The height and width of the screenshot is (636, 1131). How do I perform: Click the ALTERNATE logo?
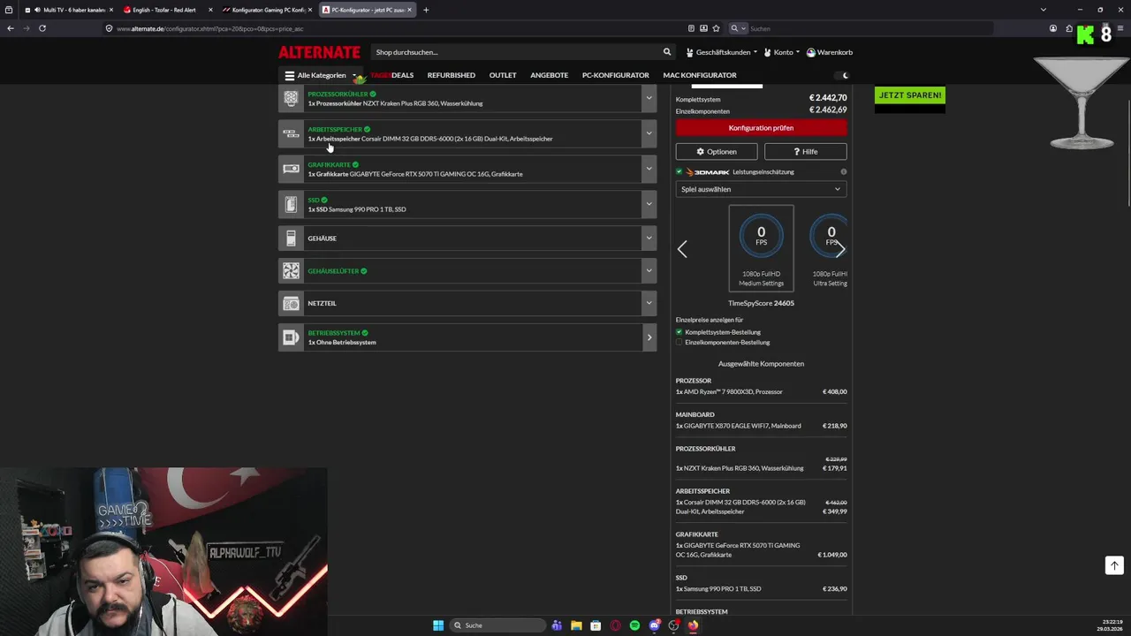click(319, 52)
